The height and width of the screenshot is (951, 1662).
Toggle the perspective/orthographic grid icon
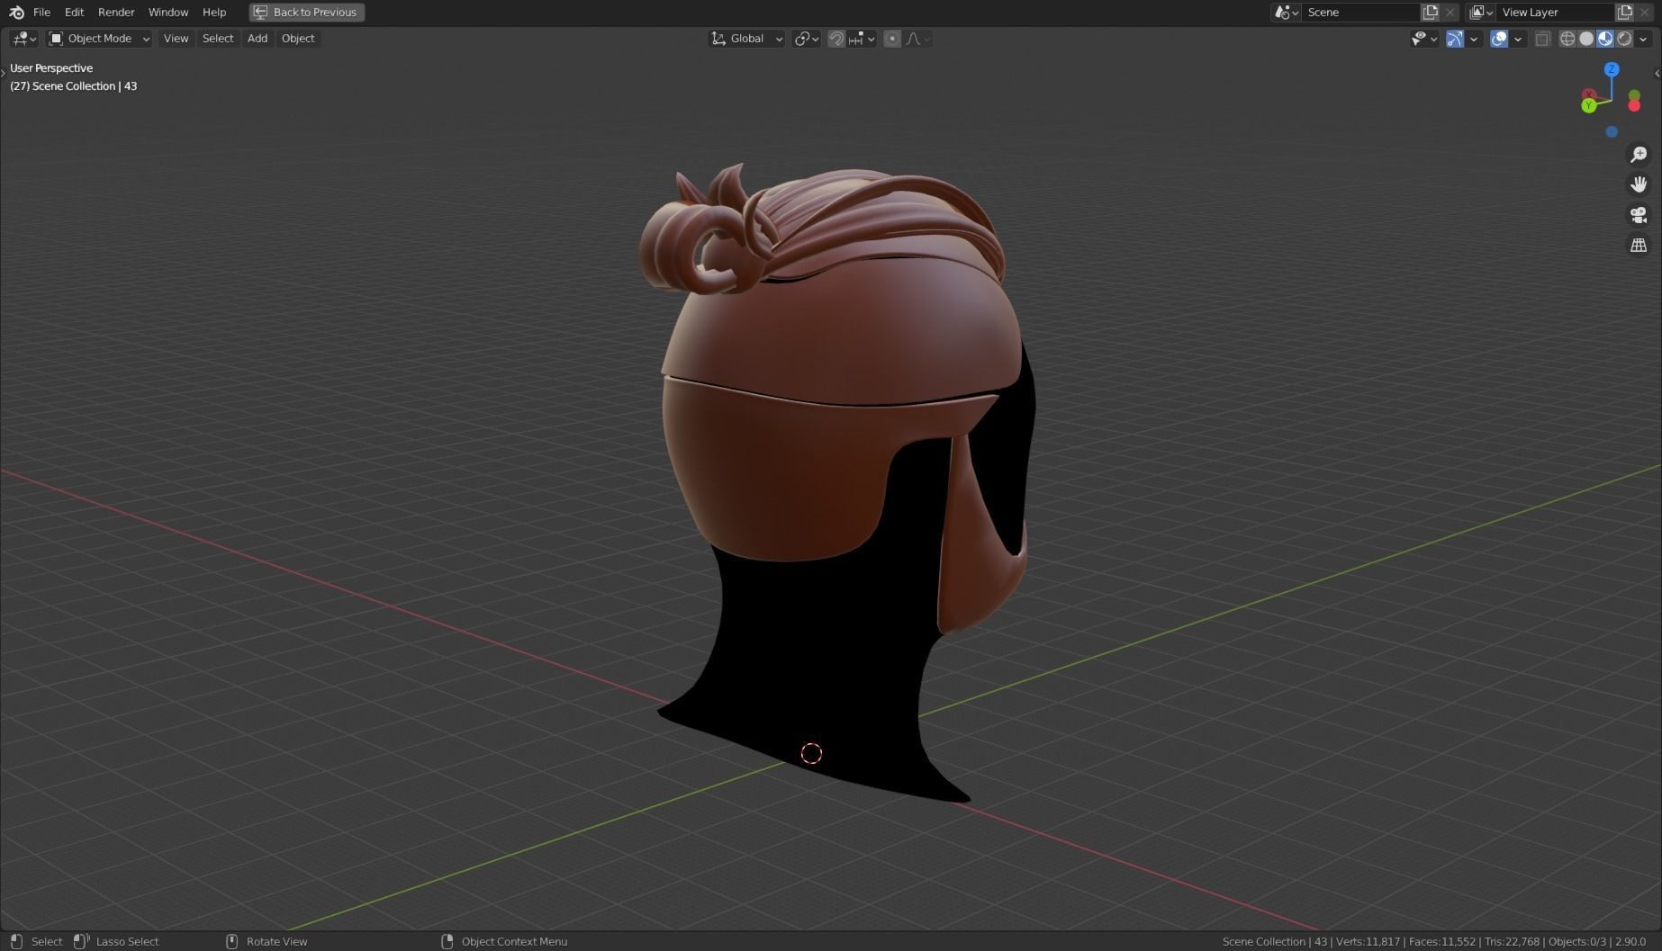pyautogui.click(x=1639, y=245)
